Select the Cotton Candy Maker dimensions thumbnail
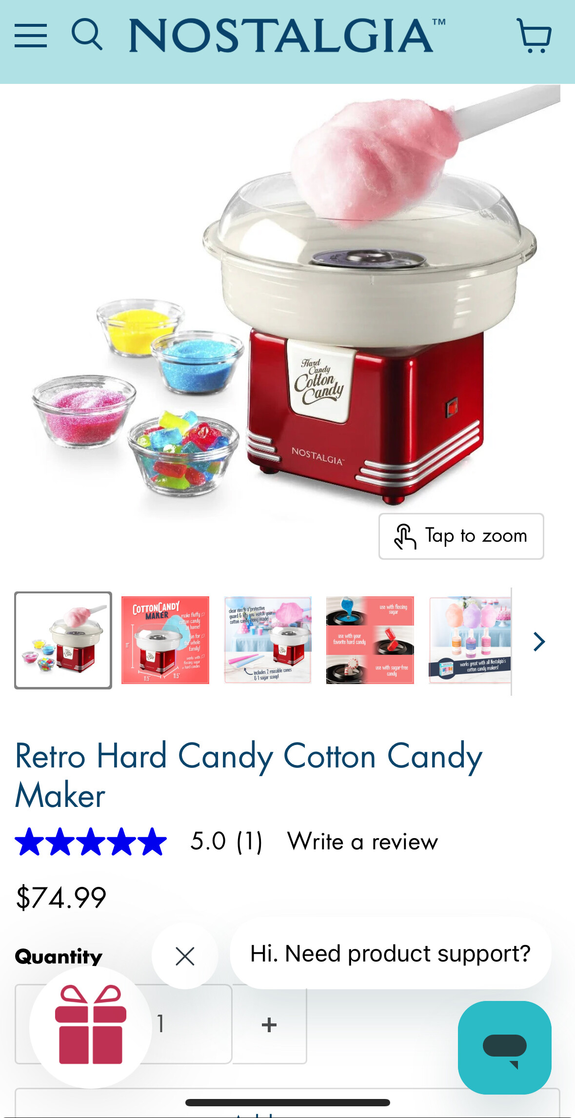 tap(165, 640)
